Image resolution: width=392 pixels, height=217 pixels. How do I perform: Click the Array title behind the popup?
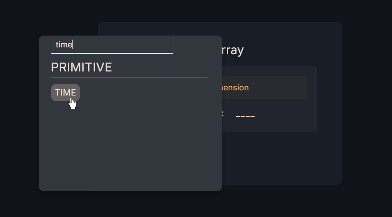[x=233, y=50]
